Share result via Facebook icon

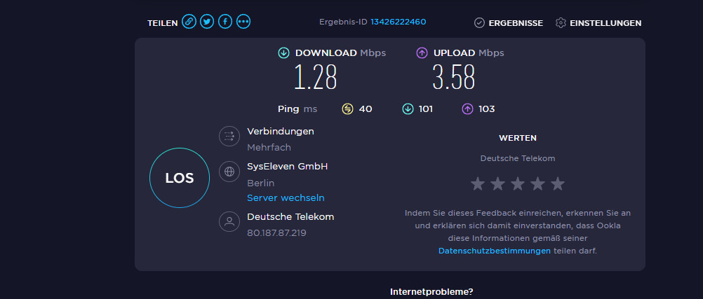(225, 22)
